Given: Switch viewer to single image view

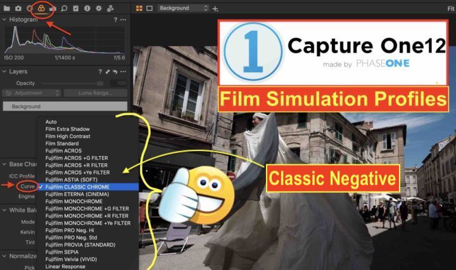Looking at the screenshot, I should [149, 8].
